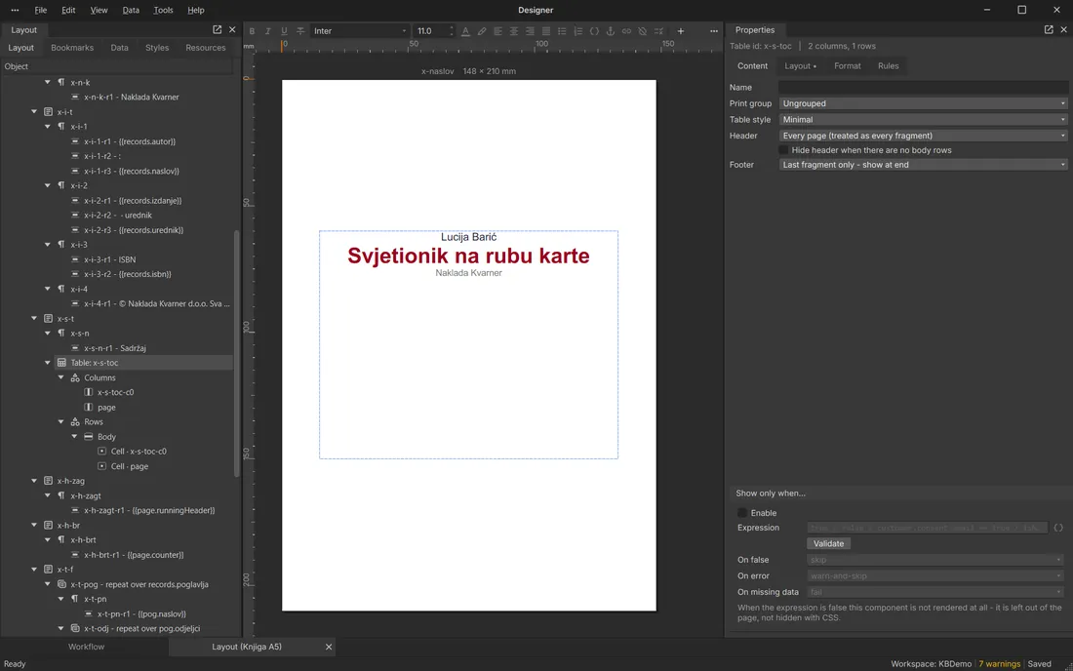Image resolution: width=1073 pixels, height=671 pixels.
Task: Open the Tools menu
Action: pyautogui.click(x=163, y=11)
